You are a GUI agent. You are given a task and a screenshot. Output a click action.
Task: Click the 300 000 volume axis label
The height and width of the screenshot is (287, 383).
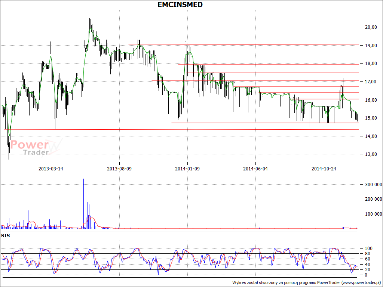click(x=374, y=185)
